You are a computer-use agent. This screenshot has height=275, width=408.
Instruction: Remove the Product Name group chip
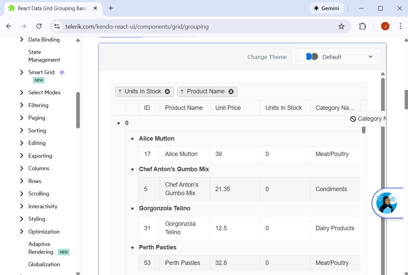pyautogui.click(x=231, y=92)
